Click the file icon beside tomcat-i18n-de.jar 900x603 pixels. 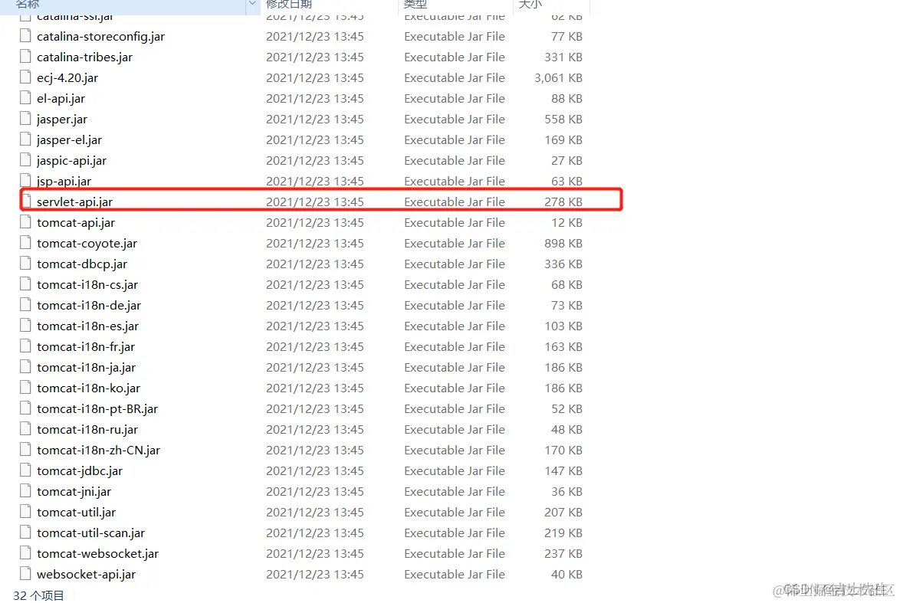[x=25, y=305]
